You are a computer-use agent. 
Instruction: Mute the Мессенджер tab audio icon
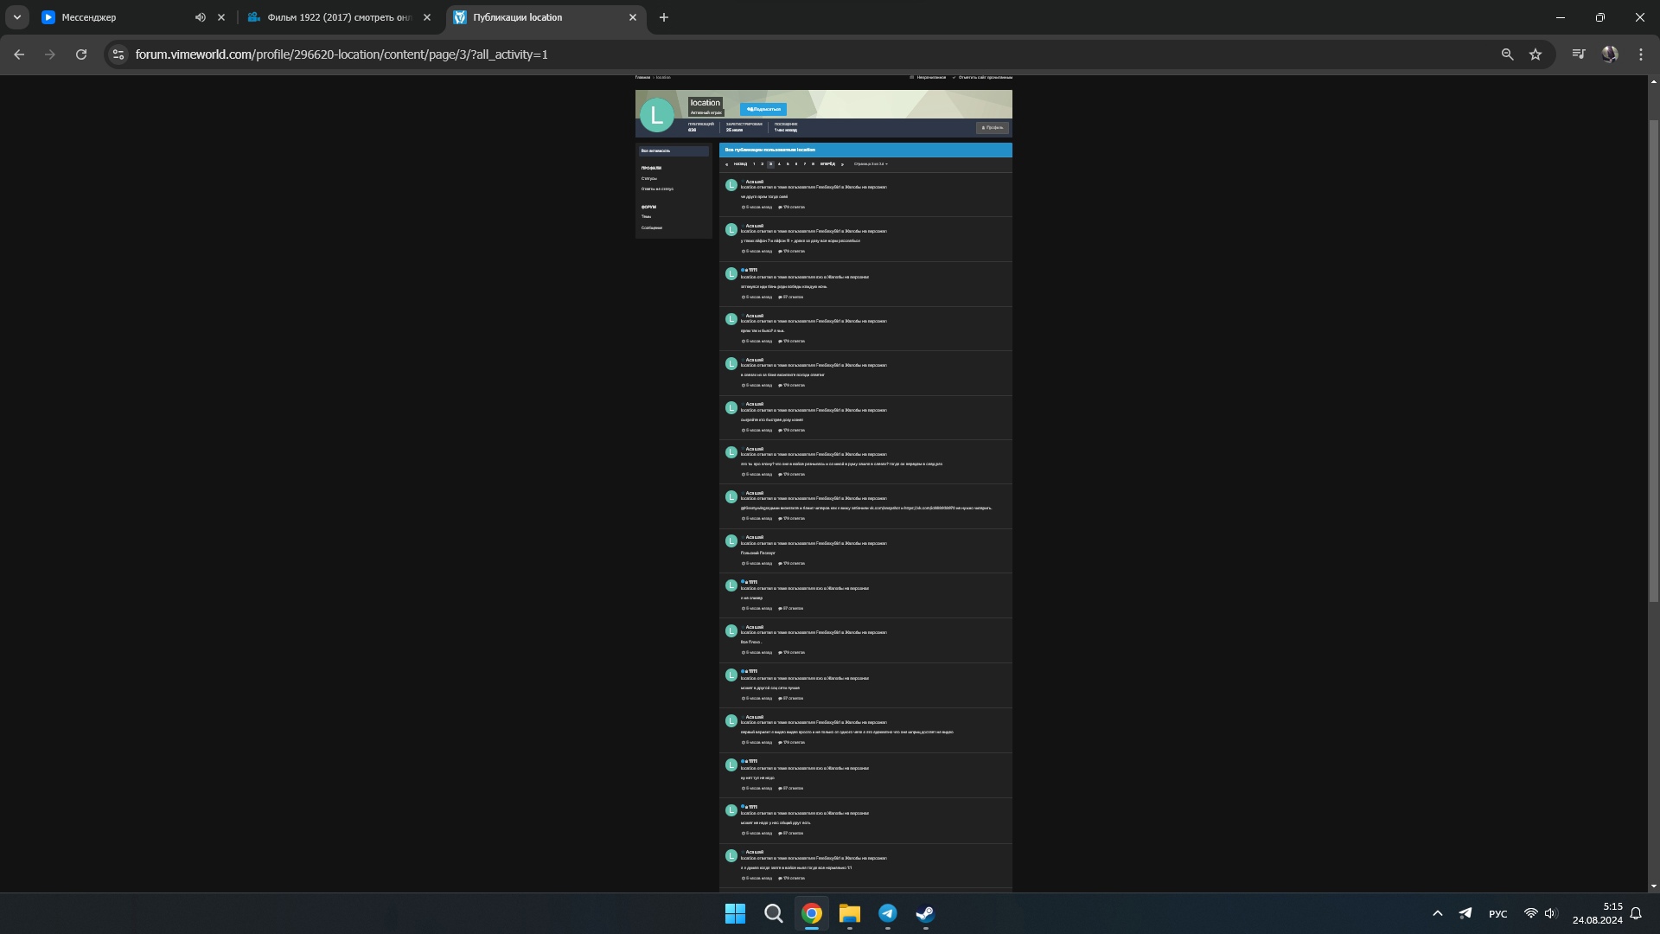pos(201,17)
